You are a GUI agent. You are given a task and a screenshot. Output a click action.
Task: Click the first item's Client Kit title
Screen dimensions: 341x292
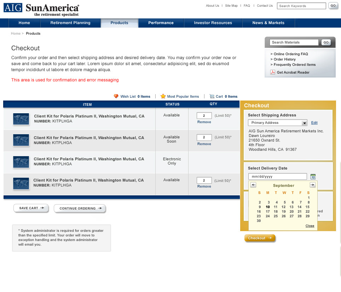point(89,116)
